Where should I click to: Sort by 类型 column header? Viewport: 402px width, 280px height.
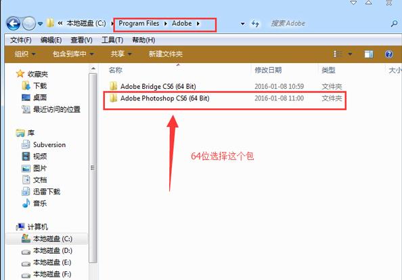[x=328, y=70]
